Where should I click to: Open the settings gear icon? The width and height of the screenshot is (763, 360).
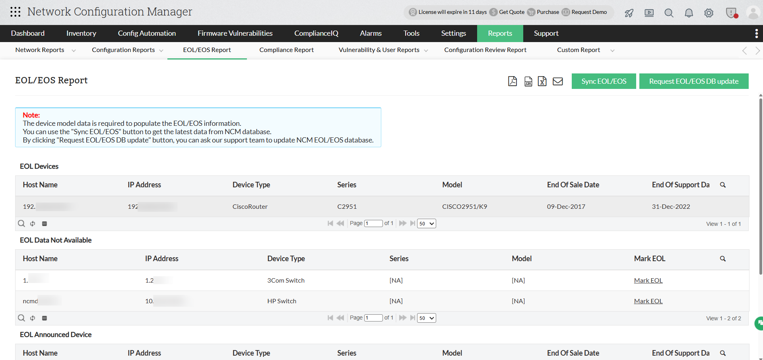coord(709,13)
